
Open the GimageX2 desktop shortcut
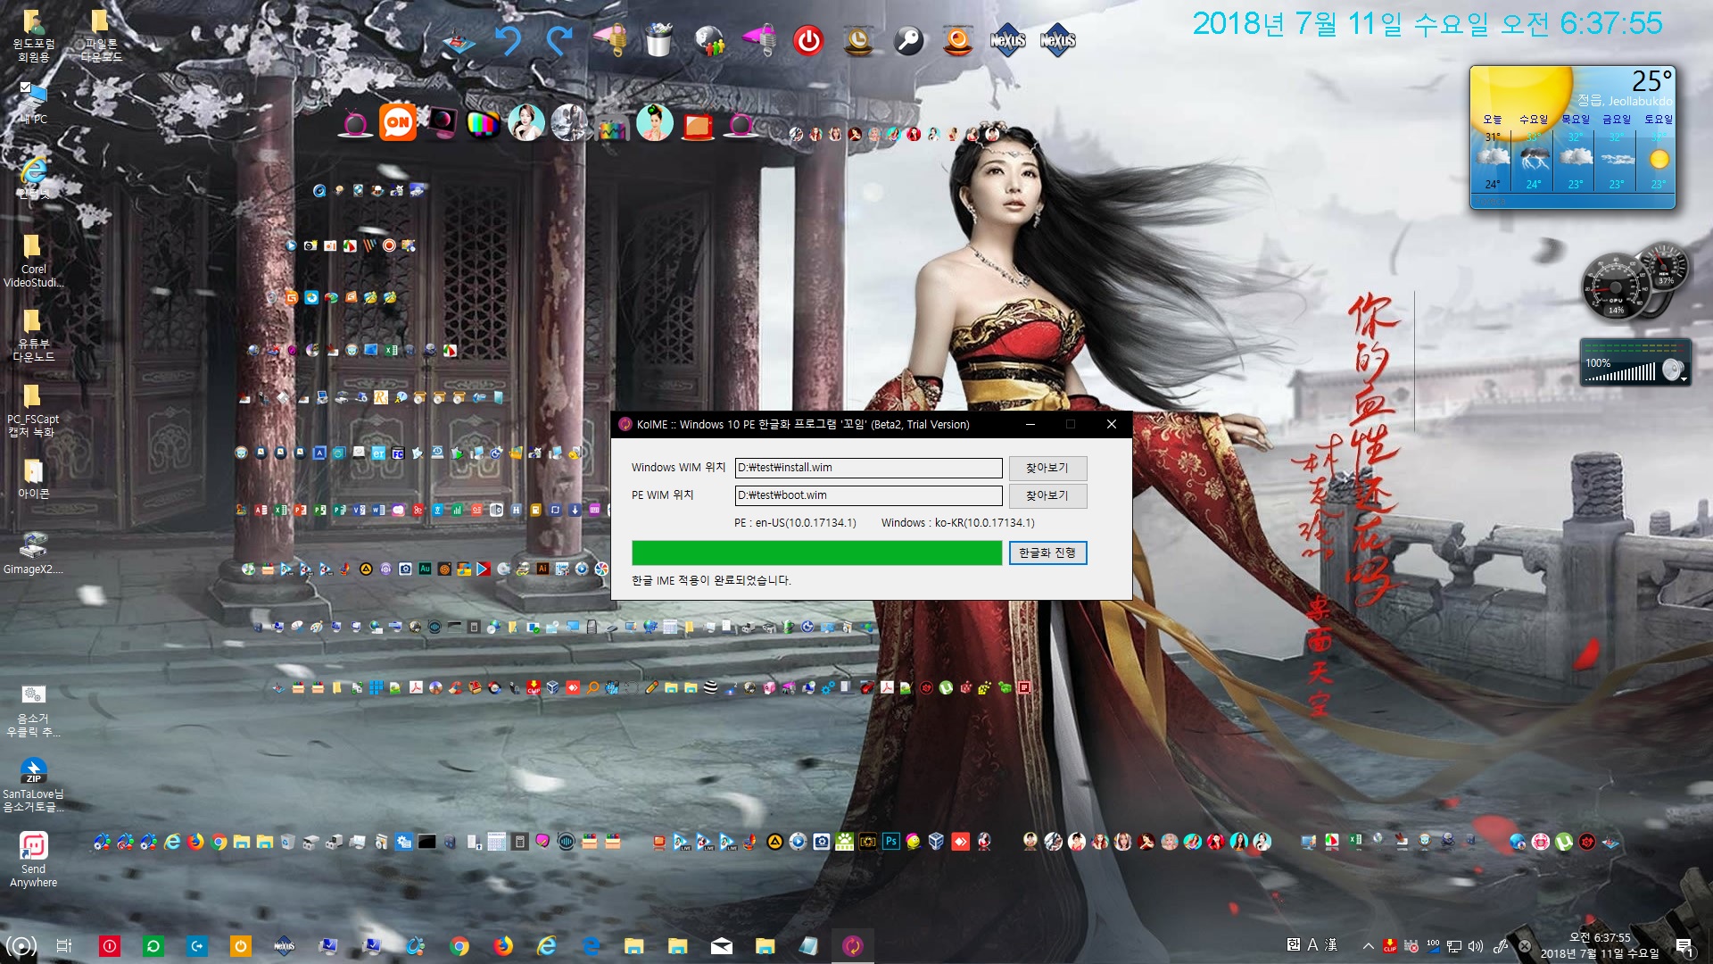tap(34, 553)
